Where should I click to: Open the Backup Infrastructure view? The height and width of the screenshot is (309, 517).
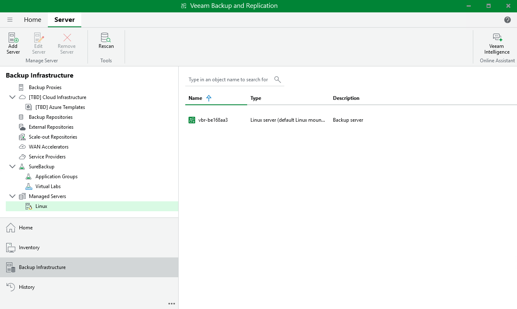[89, 267]
